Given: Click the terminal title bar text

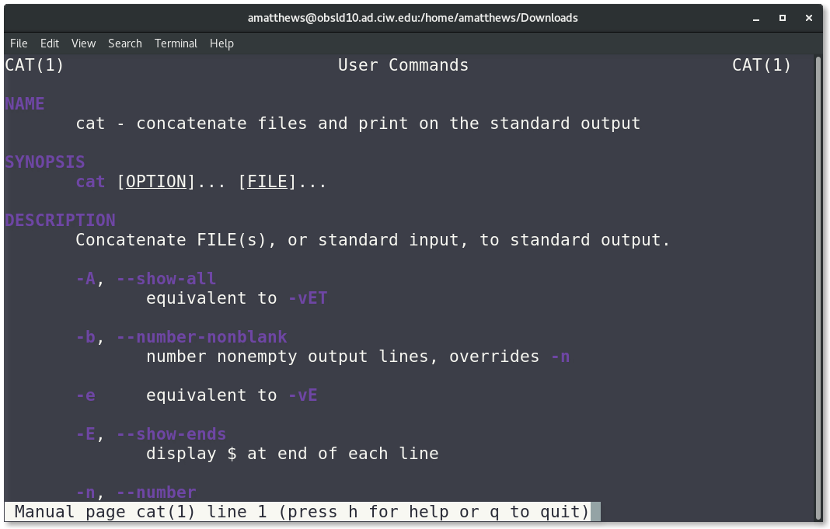Looking at the screenshot, I should 413,18.
